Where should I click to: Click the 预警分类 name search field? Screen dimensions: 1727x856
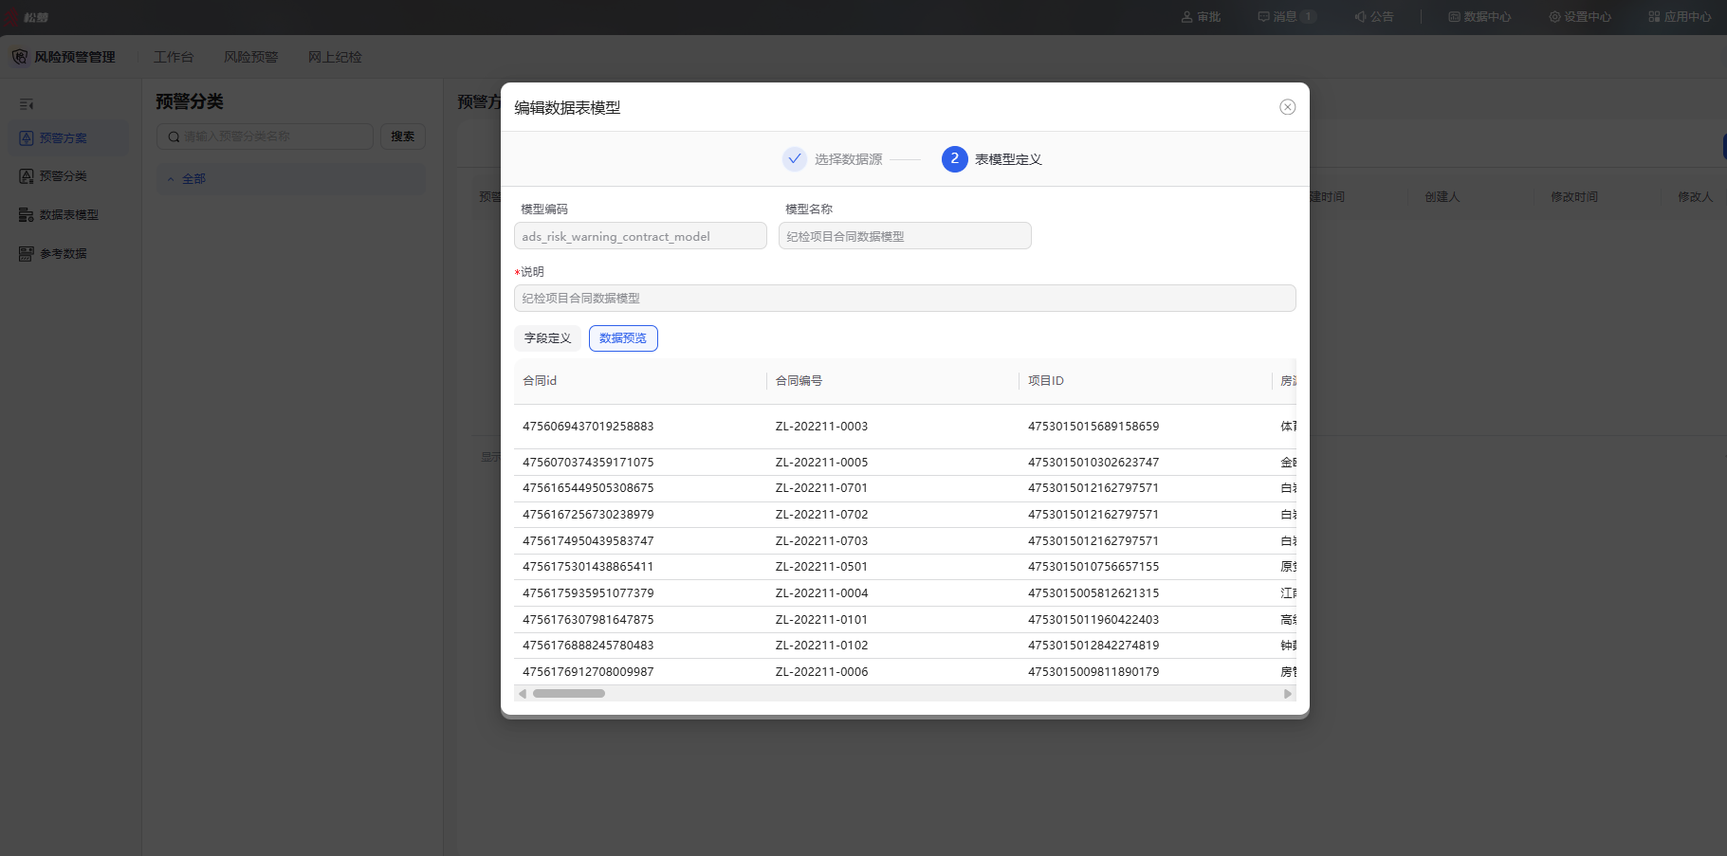coord(265,137)
